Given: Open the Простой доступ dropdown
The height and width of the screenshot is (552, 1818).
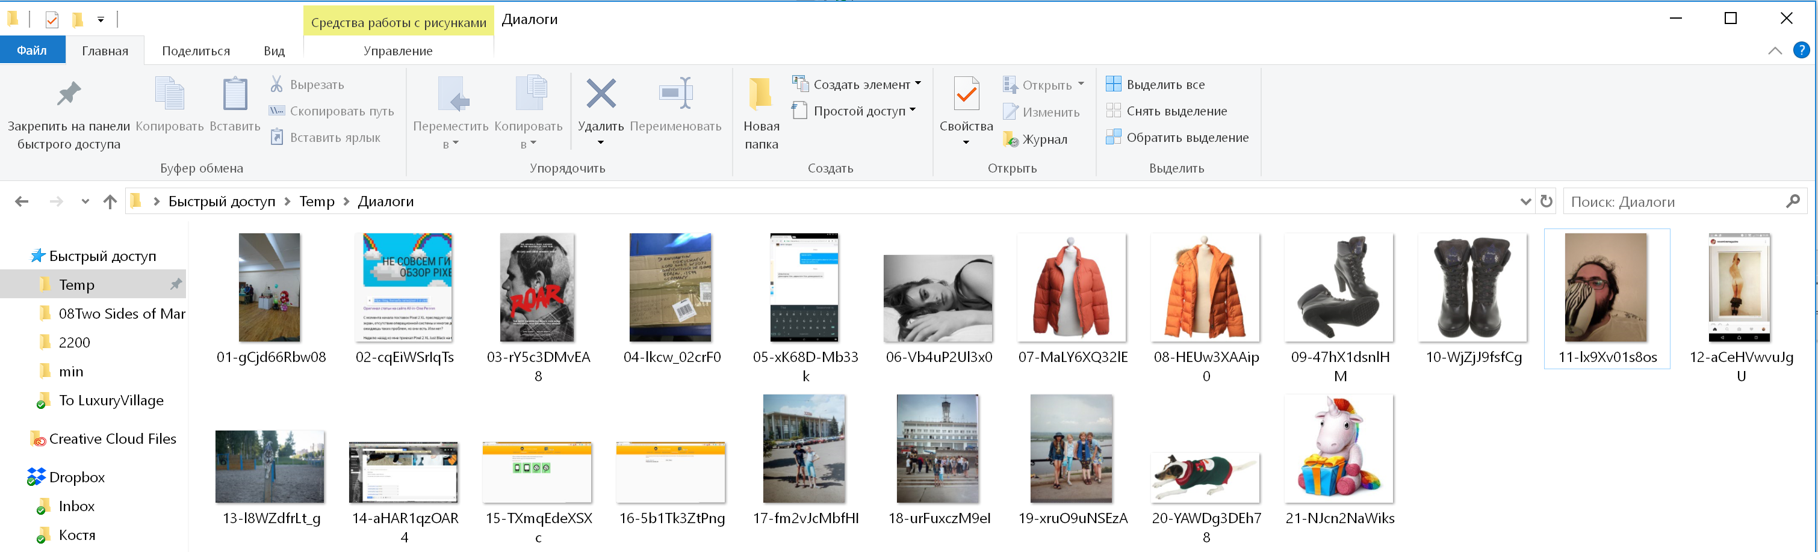Looking at the screenshot, I should pos(913,111).
